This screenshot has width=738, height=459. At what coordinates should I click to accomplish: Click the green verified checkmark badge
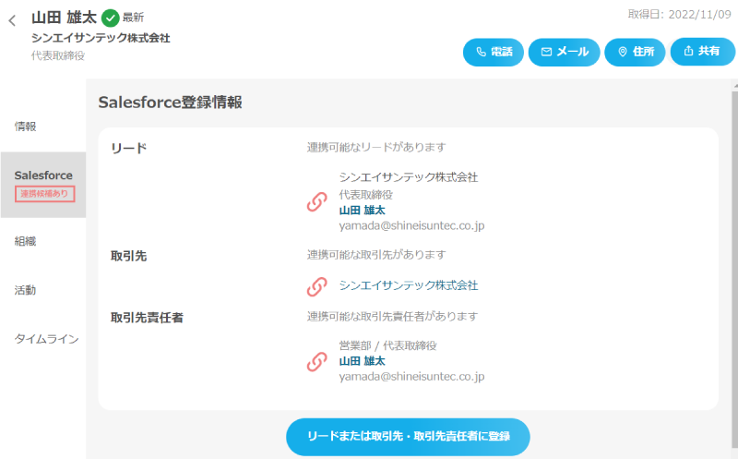tap(111, 18)
